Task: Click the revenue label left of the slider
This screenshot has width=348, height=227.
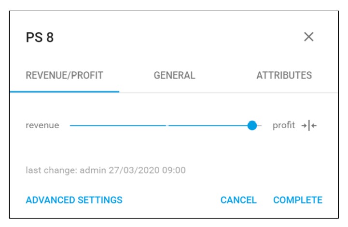Action: 42,125
